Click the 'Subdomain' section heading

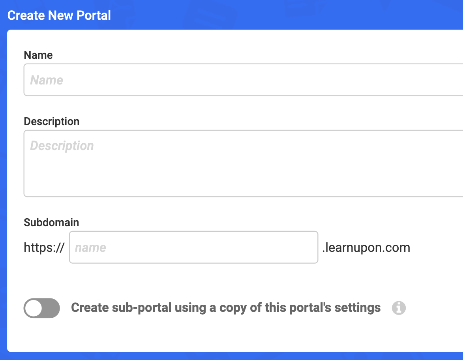[x=51, y=222]
